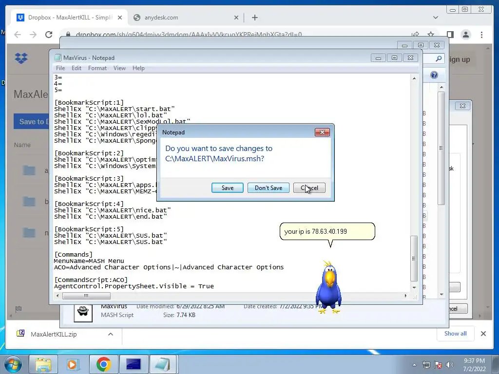Go back in Chrome
The width and height of the screenshot is (499, 374).
click(x=18, y=35)
